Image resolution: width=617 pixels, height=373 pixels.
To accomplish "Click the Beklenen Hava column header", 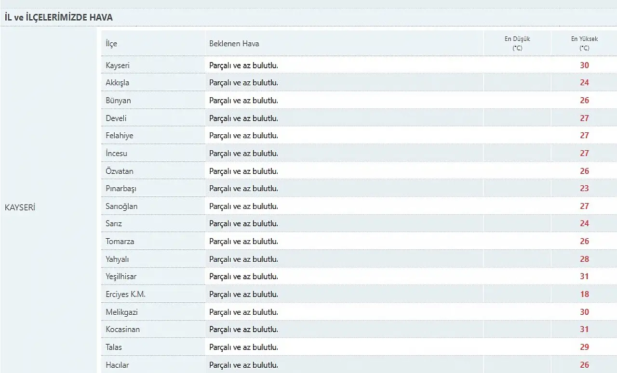I will pos(234,43).
